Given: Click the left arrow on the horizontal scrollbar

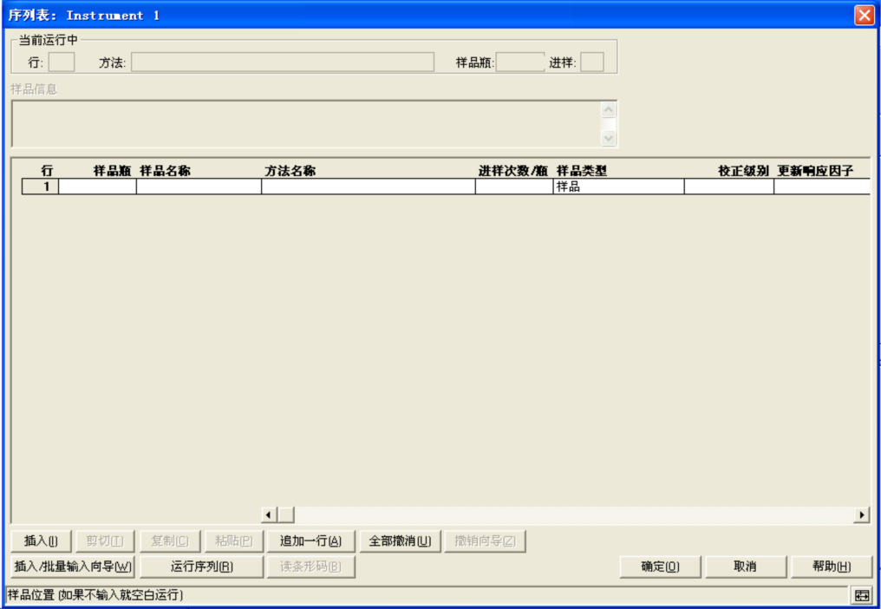Looking at the screenshot, I should 270,513.
